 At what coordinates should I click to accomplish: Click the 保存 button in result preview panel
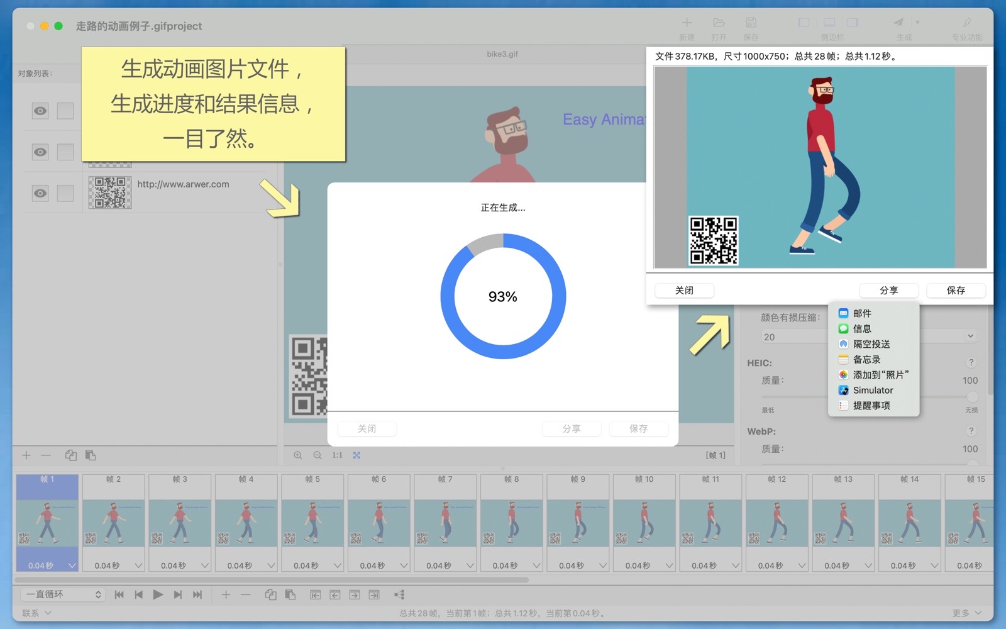955,290
